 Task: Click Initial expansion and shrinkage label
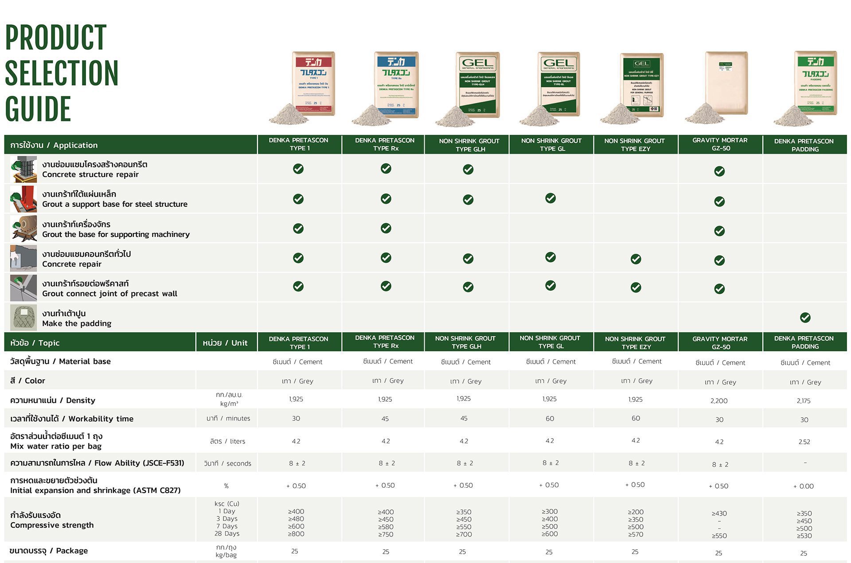point(95,485)
